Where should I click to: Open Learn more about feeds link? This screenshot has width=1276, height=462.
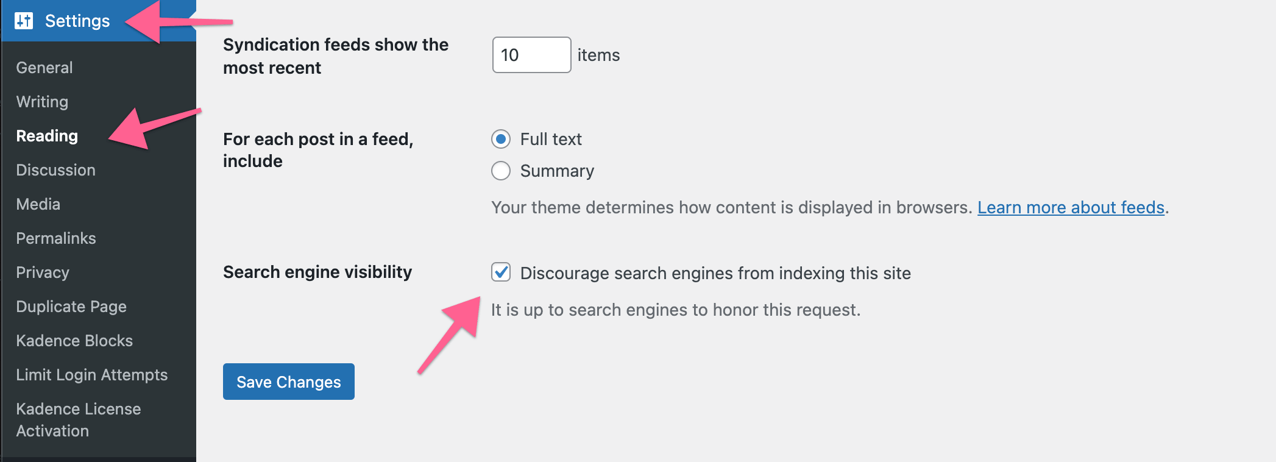coord(1071,208)
